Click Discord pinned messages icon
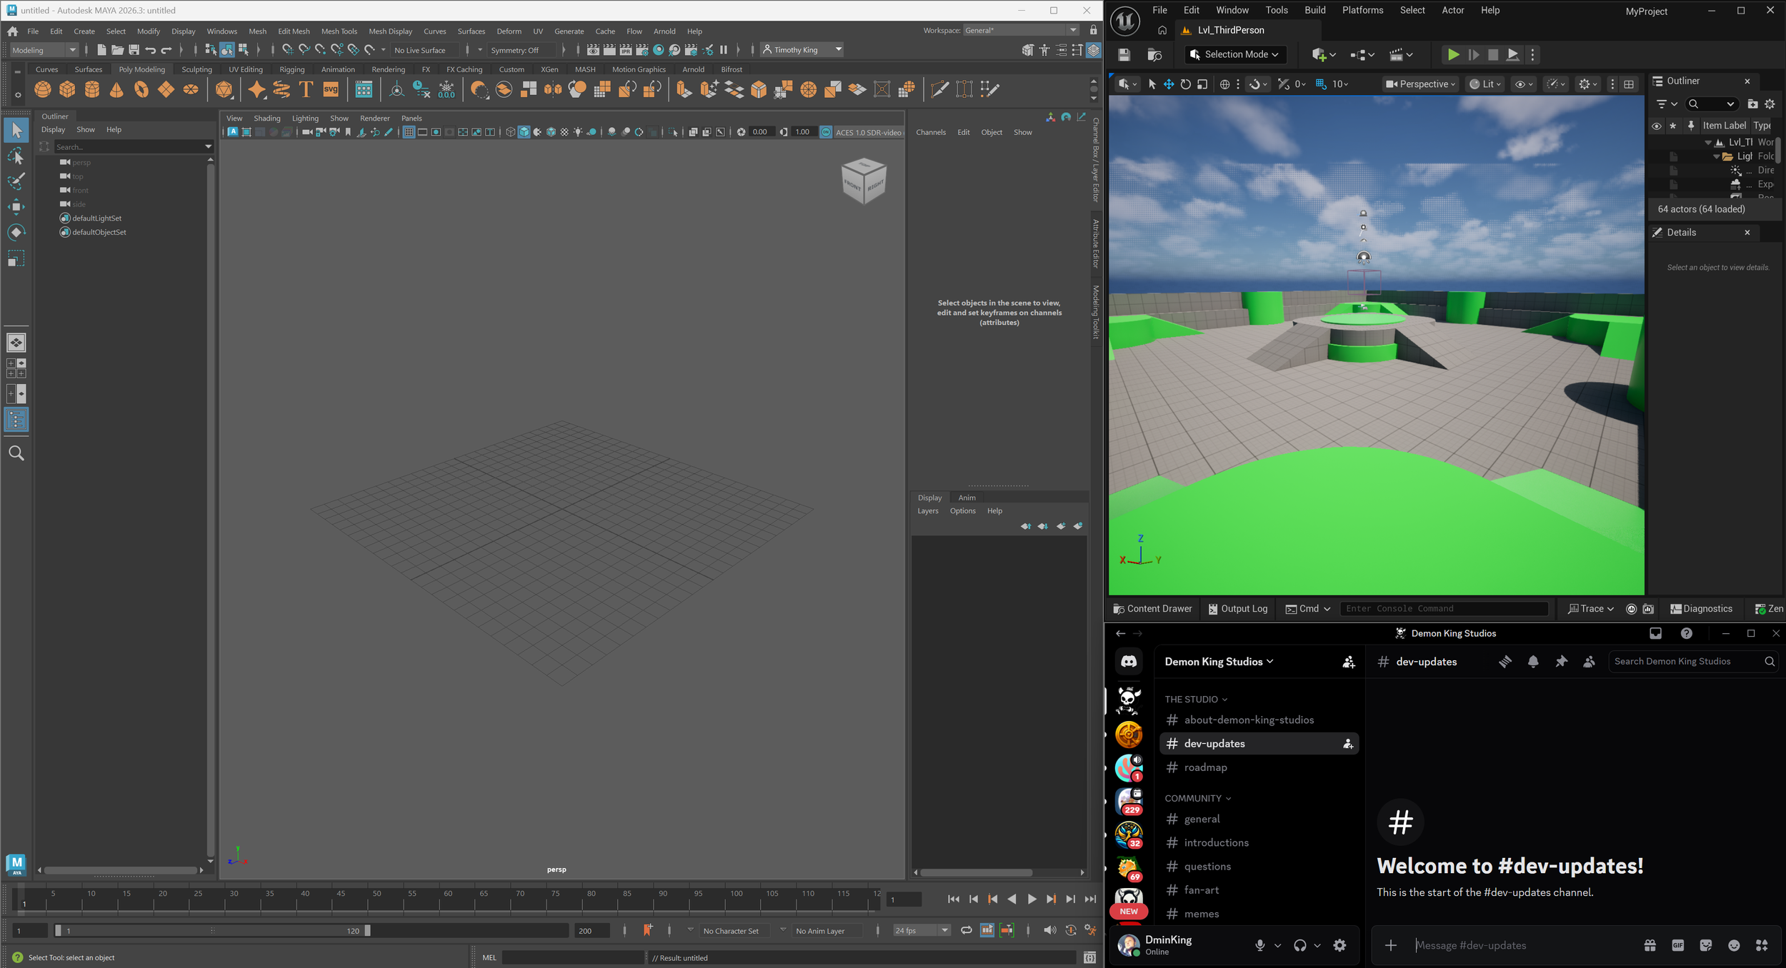Image resolution: width=1786 pixels, height=968 pixels. tap(1561, 662)
